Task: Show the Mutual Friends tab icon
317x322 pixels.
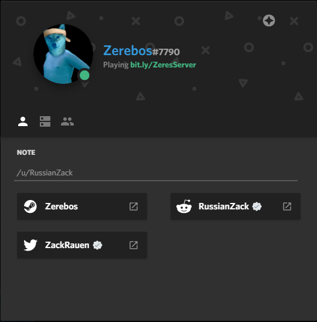Action: [67, 121]
